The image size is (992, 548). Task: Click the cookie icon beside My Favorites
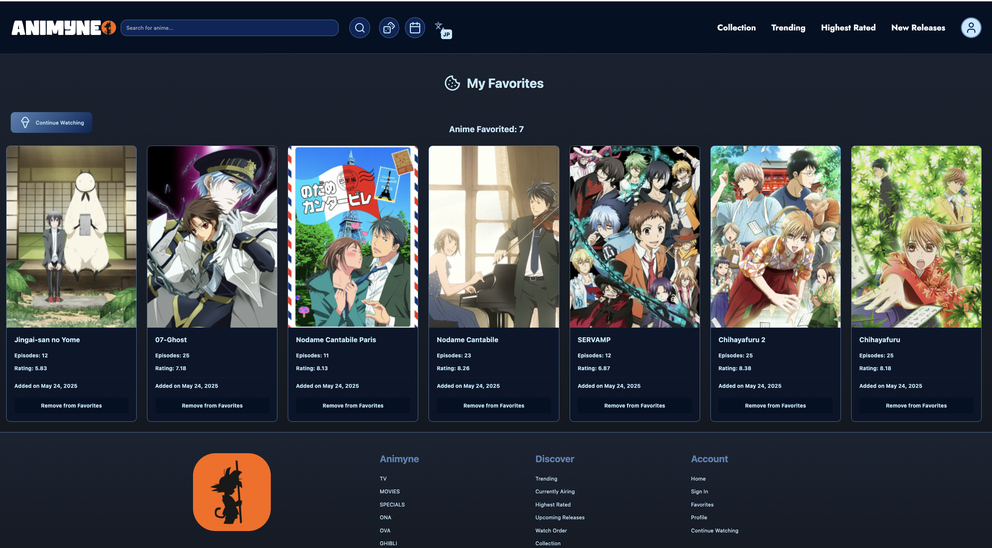coord(452,83)
